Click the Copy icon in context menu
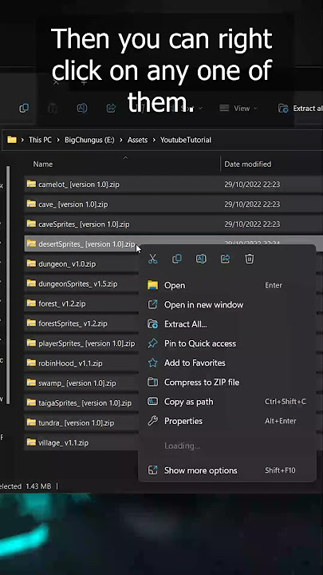This screenshot has width=323, height=575. [177, 259]
